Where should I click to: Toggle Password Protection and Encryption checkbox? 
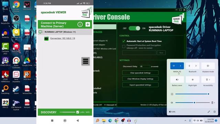[124, 46]
